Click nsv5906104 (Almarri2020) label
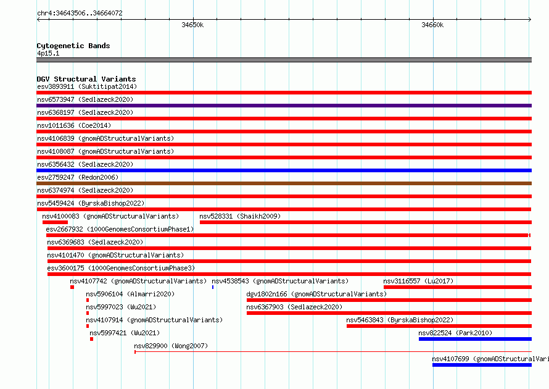The image size is (549, 389). coord(130,294)
